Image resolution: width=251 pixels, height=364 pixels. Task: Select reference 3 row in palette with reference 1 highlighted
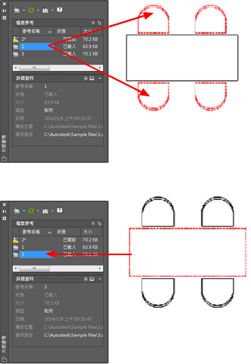coord(58,54)
